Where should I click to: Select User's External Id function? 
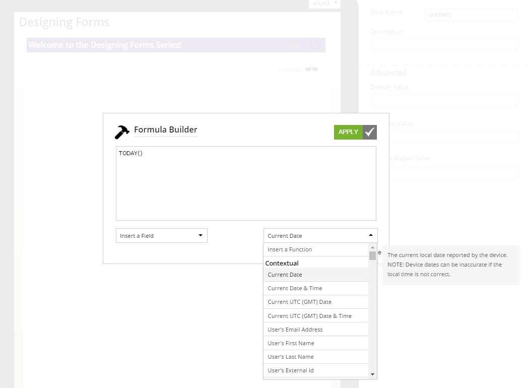(316, 370)
